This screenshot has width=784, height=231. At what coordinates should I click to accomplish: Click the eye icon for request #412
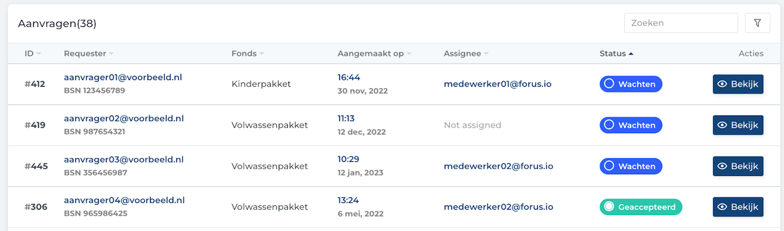pos(723,84)
